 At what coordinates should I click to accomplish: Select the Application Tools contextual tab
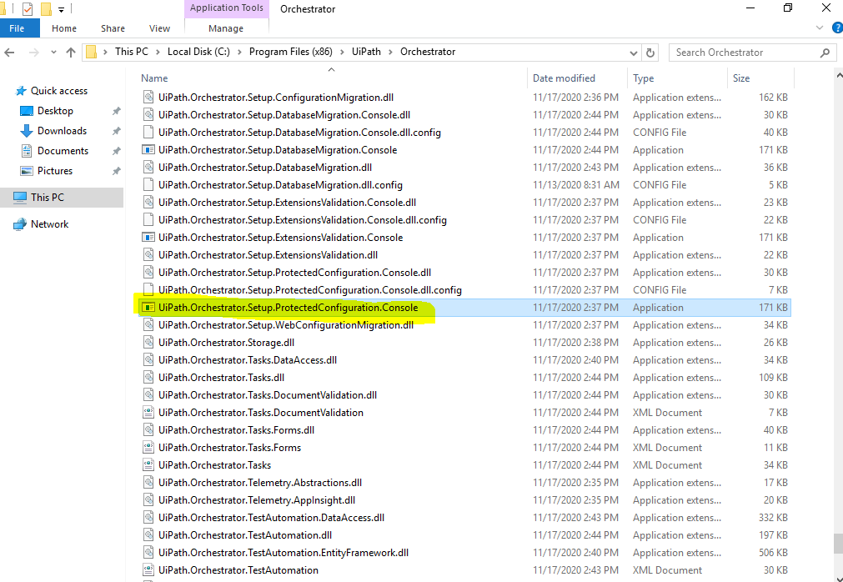(x=226, y=8)
